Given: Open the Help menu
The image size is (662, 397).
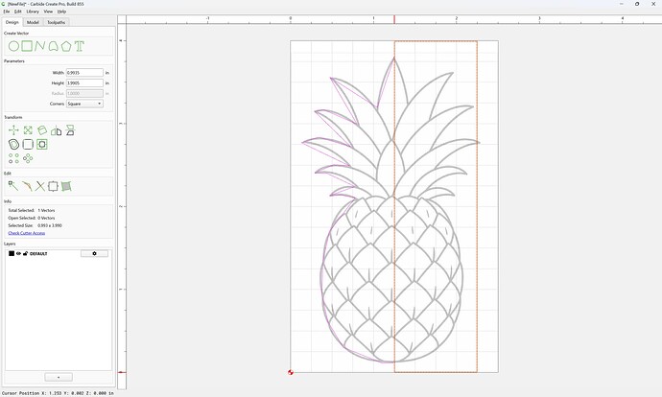Looking at the screenshot, I should (61, 12).
